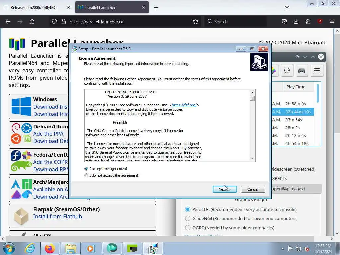Screen dimensions: 340x255
Task: Open the Windows Start menu orb
Action: (9, 248)
